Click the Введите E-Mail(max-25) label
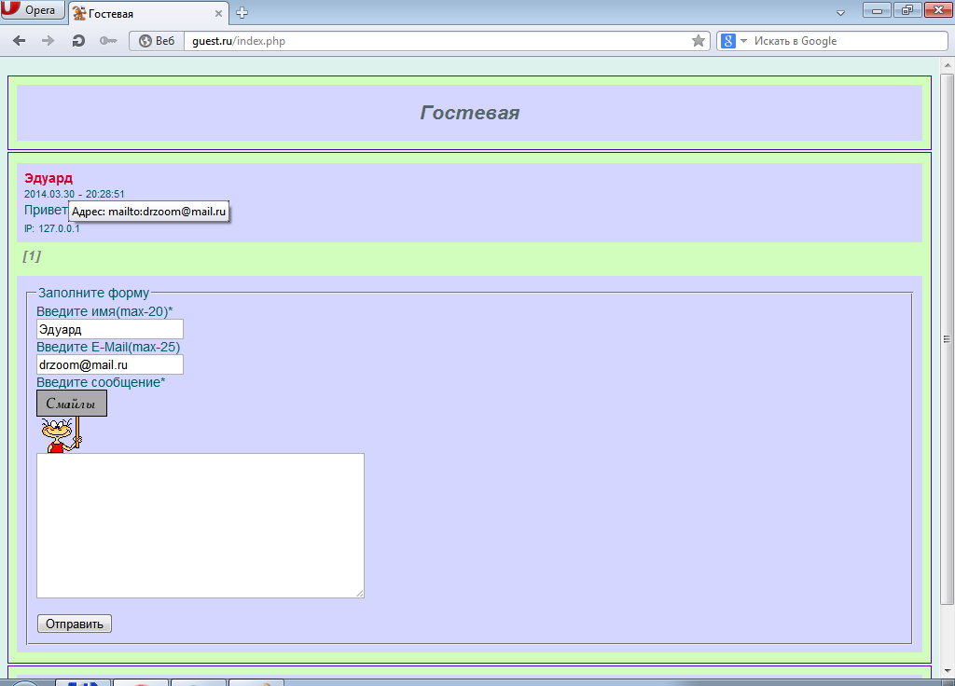The height and width of the screenshot is (686, 955). (x=108, y=347)
